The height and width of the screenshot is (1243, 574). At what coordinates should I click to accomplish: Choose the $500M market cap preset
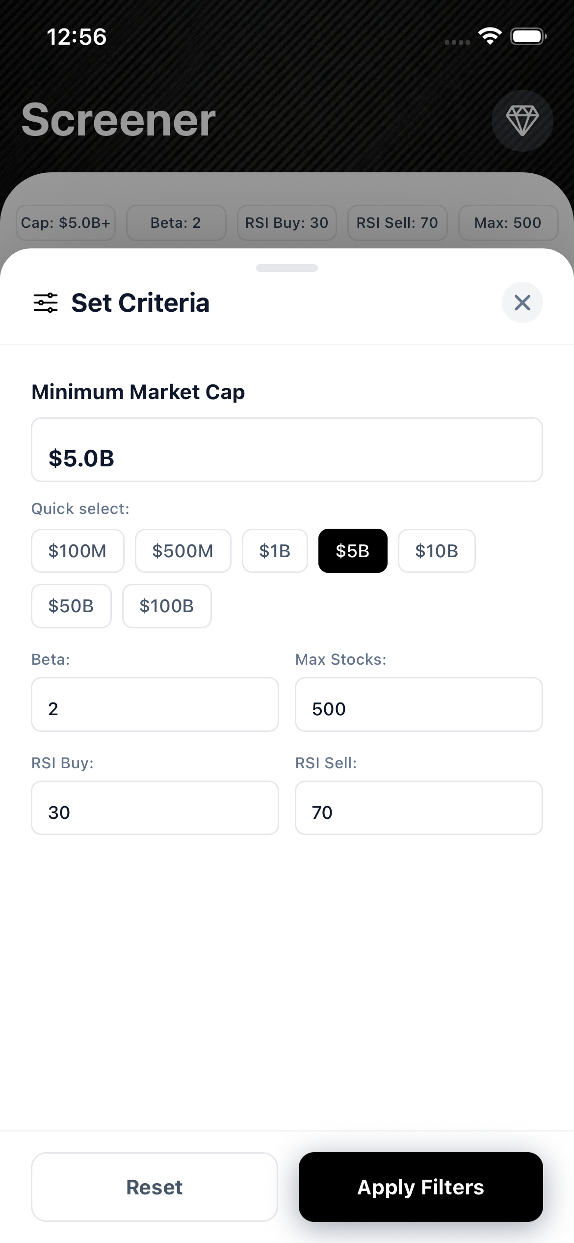183,551
